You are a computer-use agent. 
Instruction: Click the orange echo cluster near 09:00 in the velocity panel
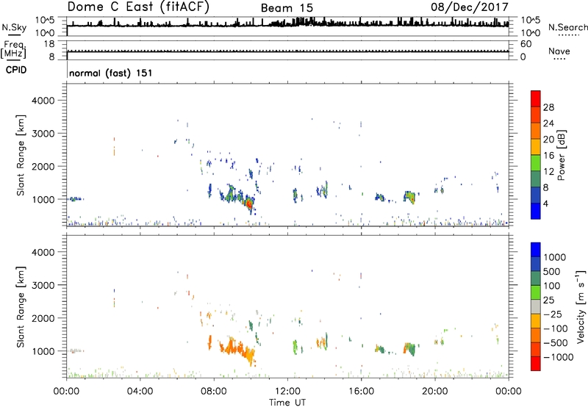(231, 345)
